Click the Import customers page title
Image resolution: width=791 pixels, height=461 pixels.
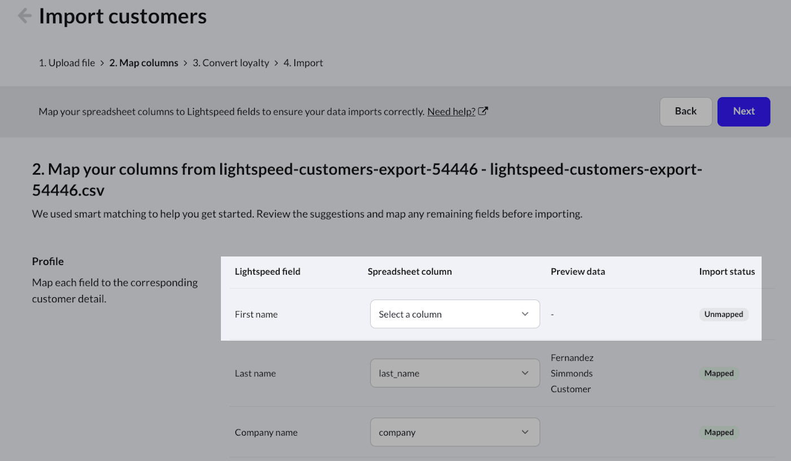[x=123, y=16]
